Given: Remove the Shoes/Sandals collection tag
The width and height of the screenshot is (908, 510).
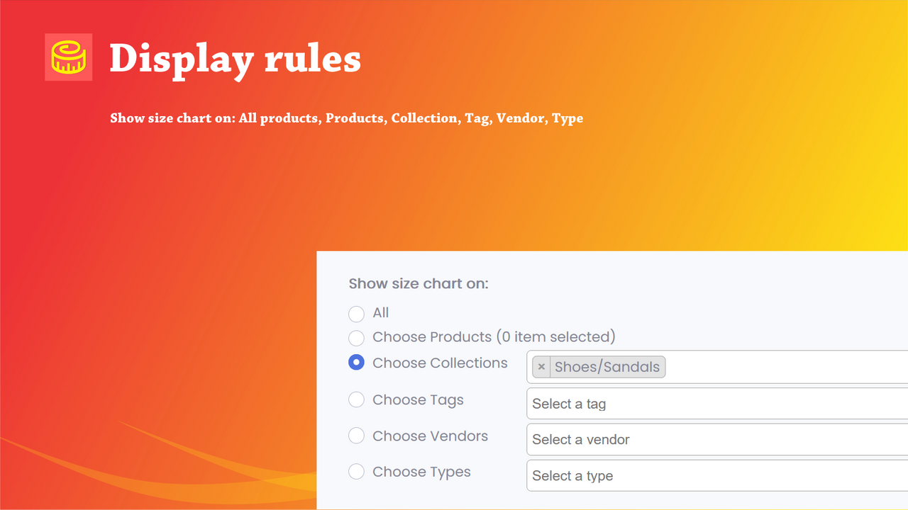Looking at the screenshot, I should point(541,367).
